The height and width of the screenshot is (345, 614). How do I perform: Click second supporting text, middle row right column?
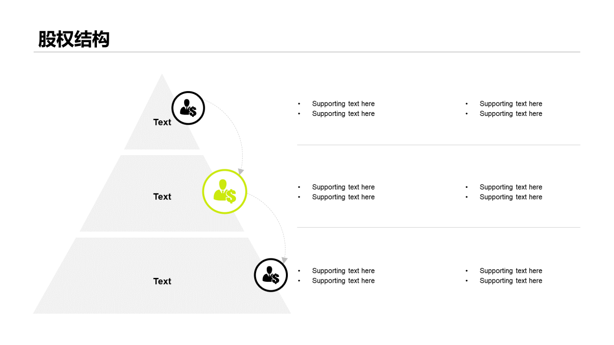tap(511, 197)
